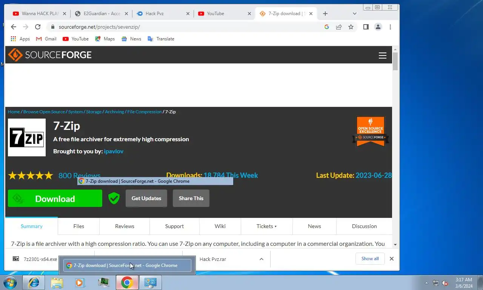
Task: Close the Hack Pvz tab
Action: [188, 14]
